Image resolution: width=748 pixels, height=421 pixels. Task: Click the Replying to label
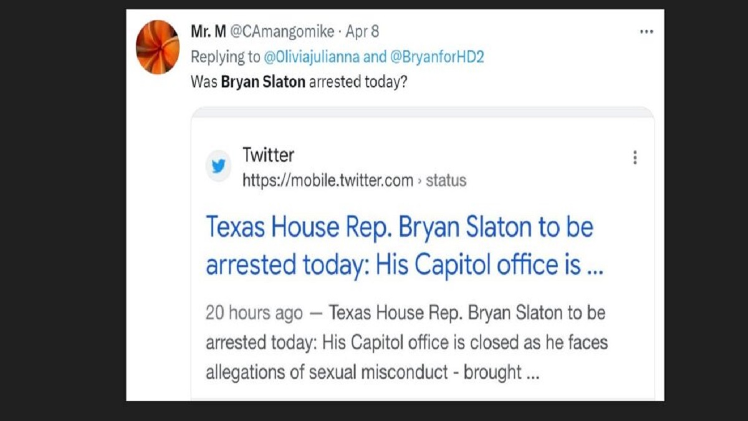pos(225,57)
